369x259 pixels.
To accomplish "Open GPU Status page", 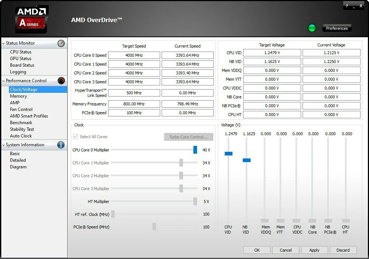I will click(21, 58).
